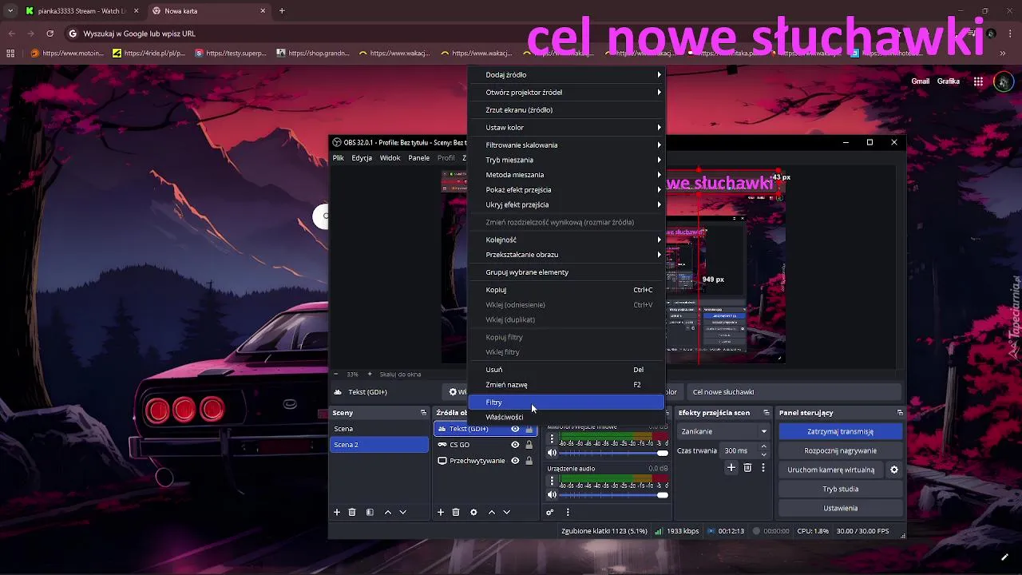Image resolution: width=1022 pixels, height=575 pixels.
Task: Open Edycja menu in OBS
Action: coord(362,158)
